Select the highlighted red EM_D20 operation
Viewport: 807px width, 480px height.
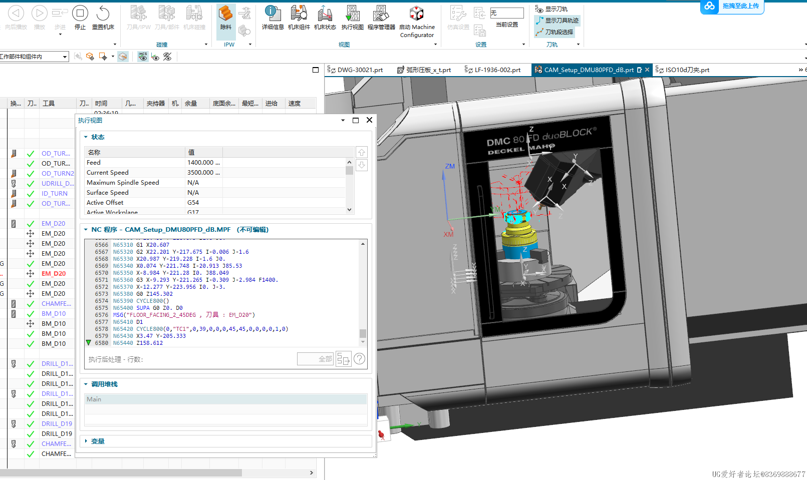coord(54,274)
